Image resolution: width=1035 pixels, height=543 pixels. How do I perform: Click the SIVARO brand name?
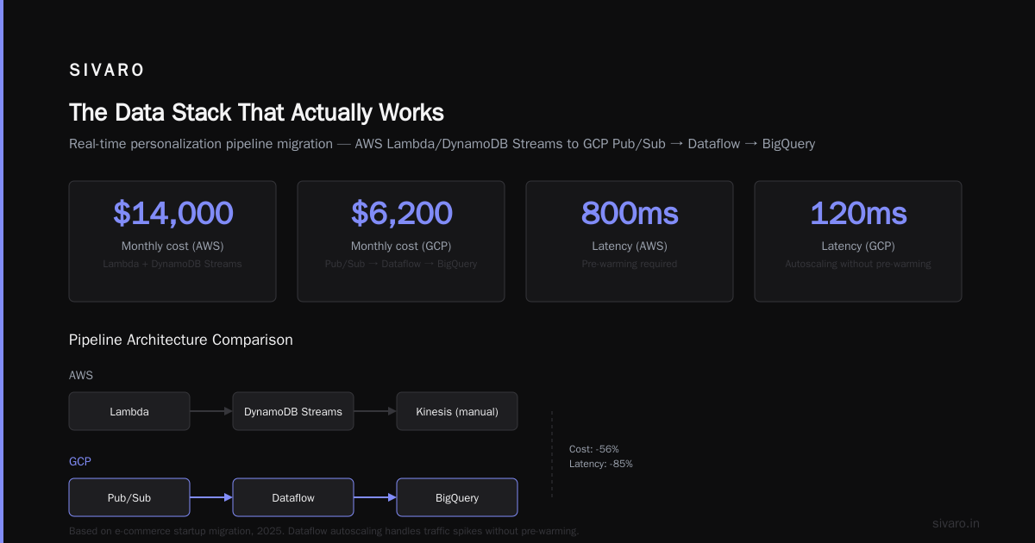107,71
